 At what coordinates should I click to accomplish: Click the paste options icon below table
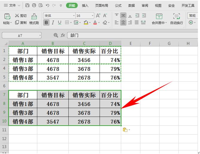tap(125, 130)
